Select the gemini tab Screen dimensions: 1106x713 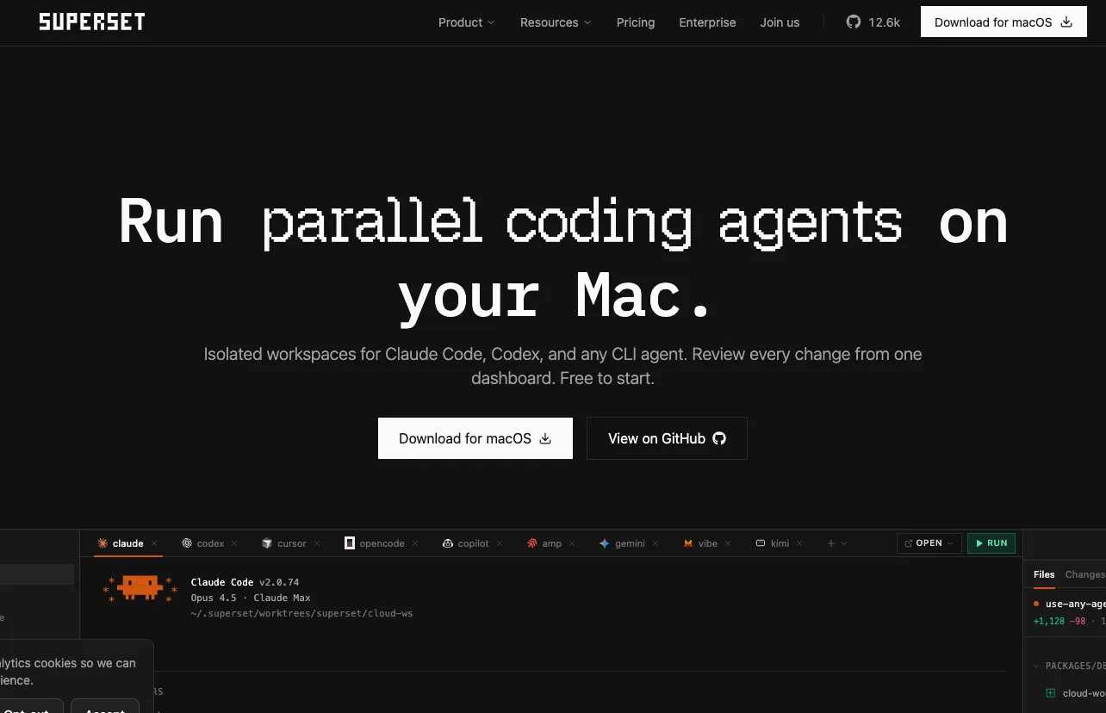tap(630, 543)
